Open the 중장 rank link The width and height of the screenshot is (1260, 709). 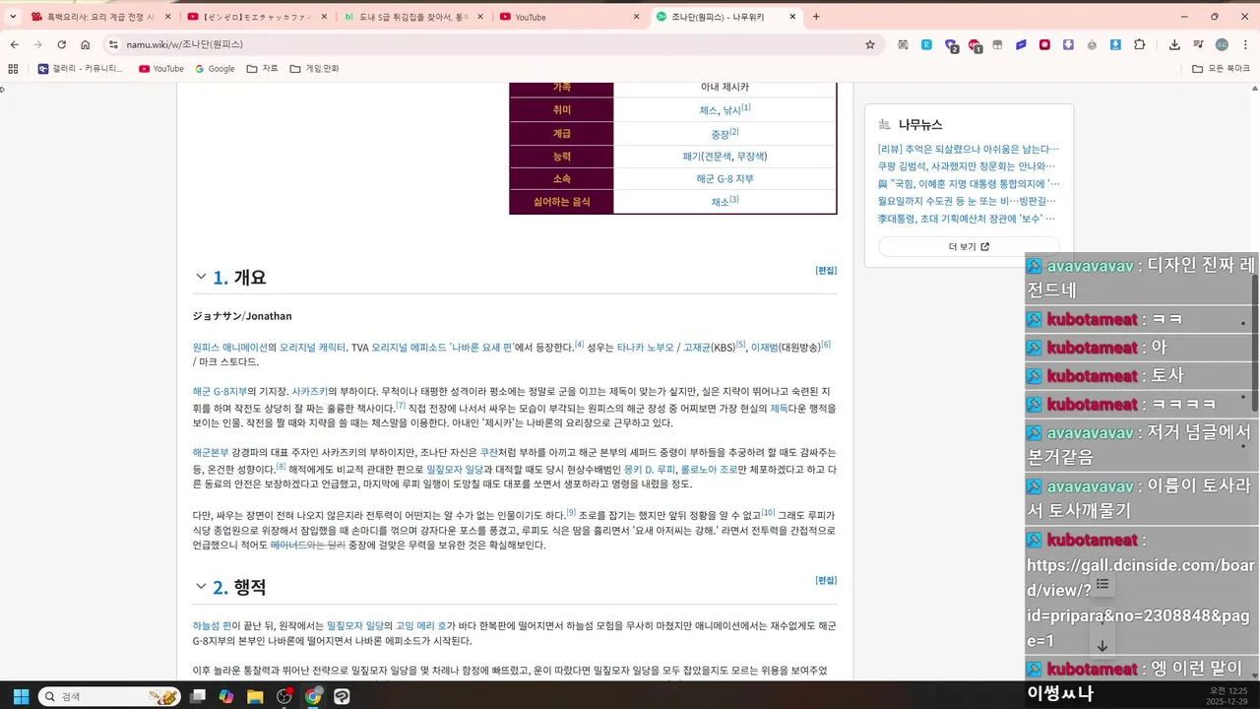coord(721,134)
